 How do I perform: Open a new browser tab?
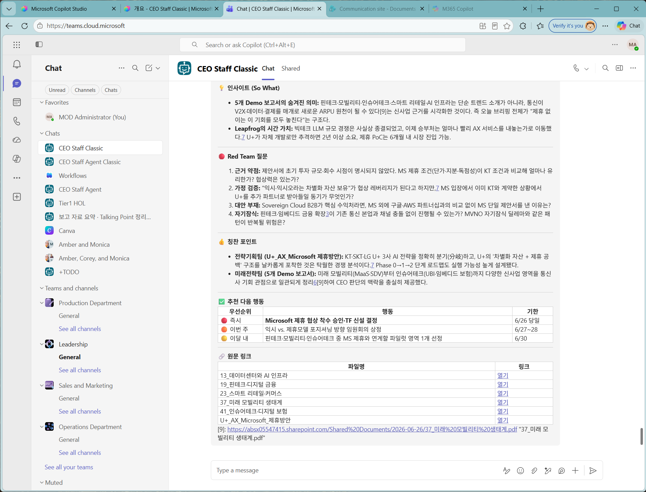540,9
